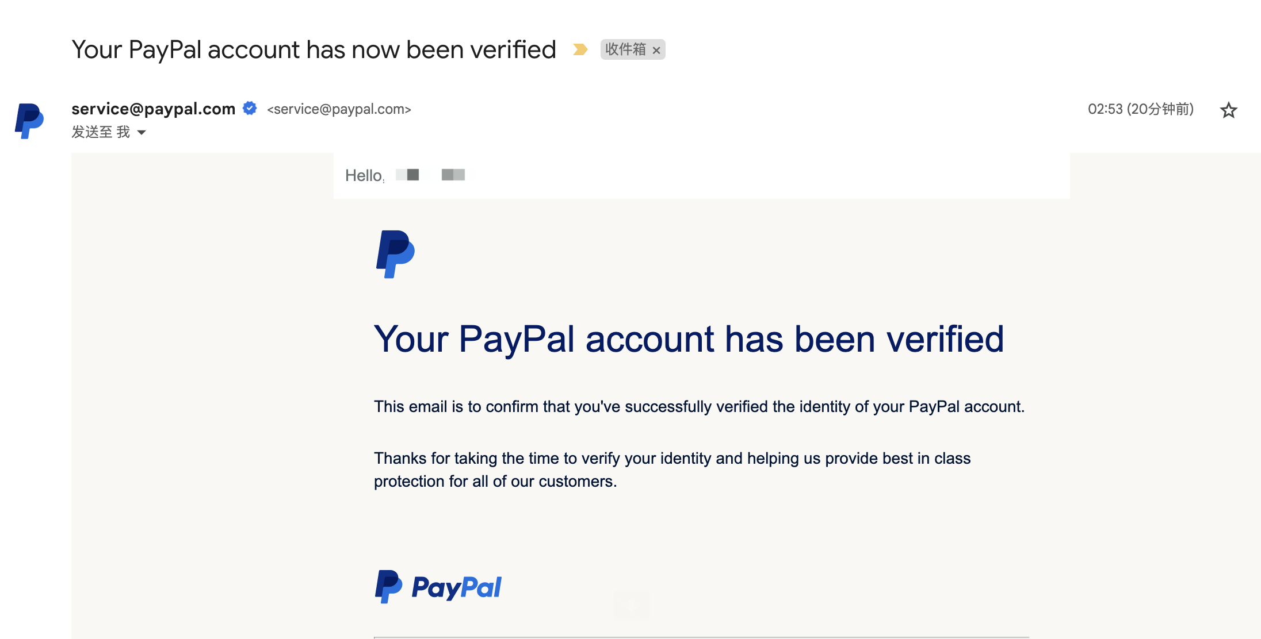Click the "Hello," greeting text
This screenshot has height=639, width=1261.
364,176
